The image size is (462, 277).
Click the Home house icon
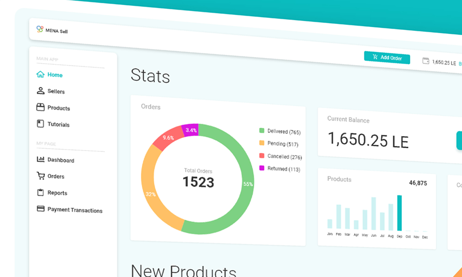[x=40, y=74]
